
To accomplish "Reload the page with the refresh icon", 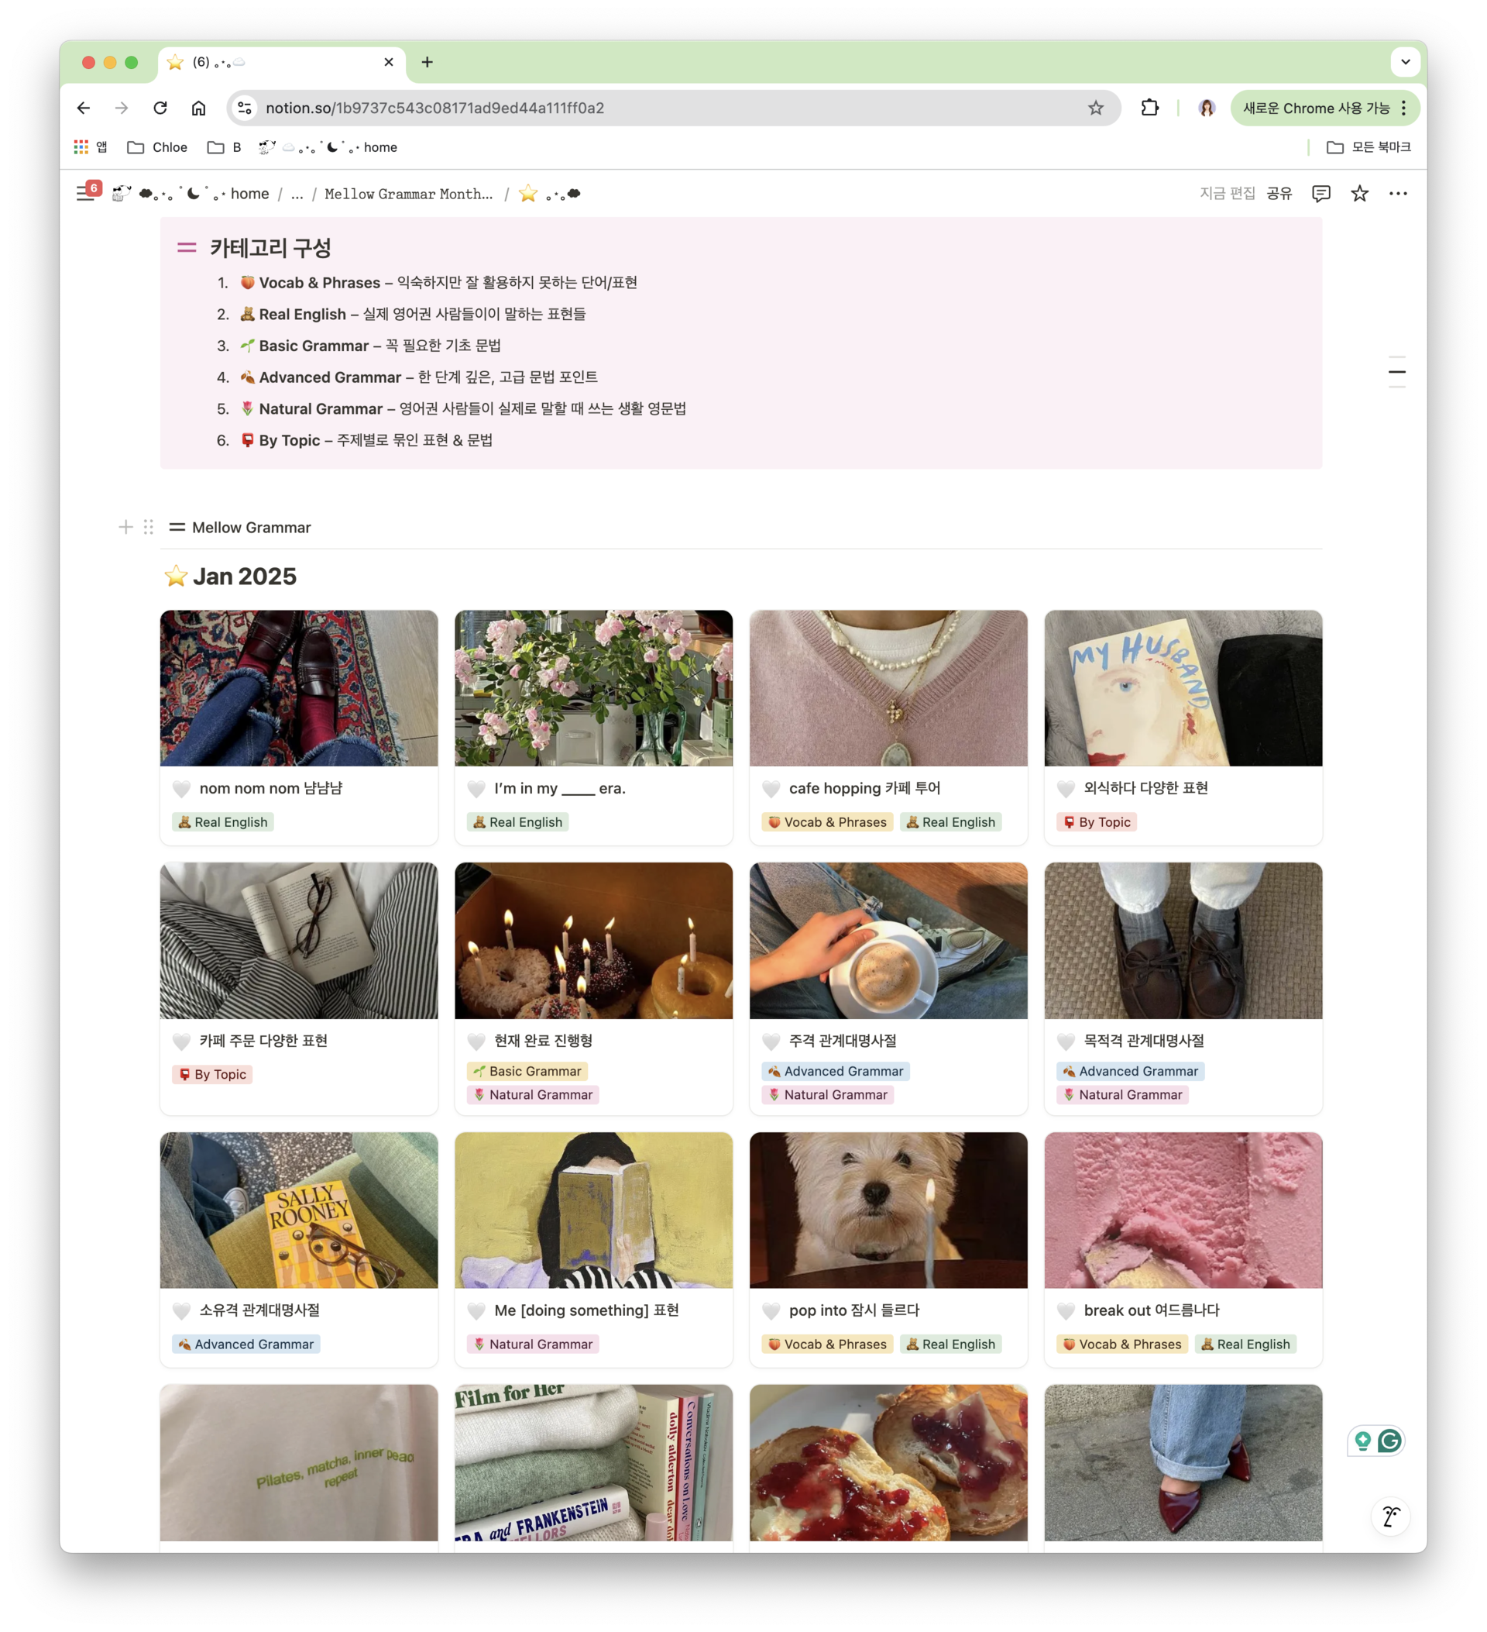I will click(160, 108).
